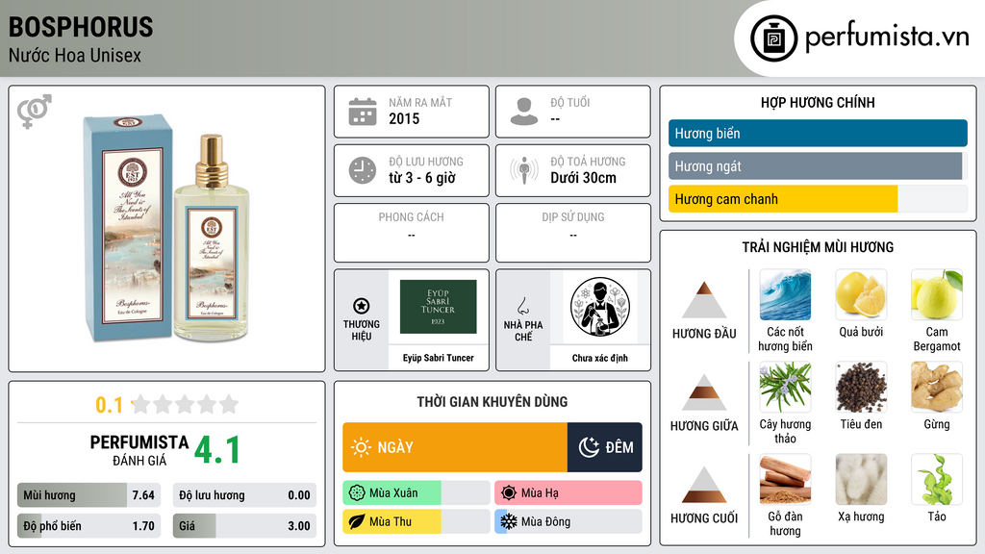Click the Độ phổ biến 1.70 rating bar

(x=88, y=526)
